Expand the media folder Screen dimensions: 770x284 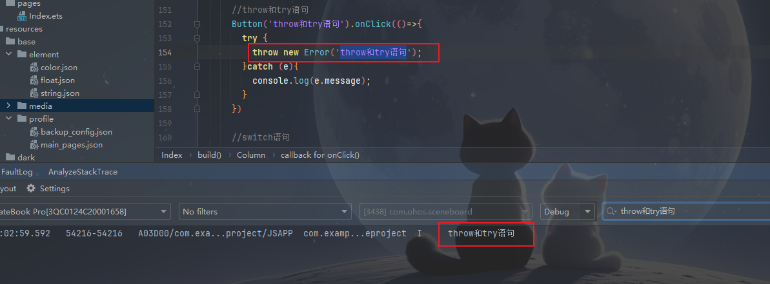click(9, 106)
